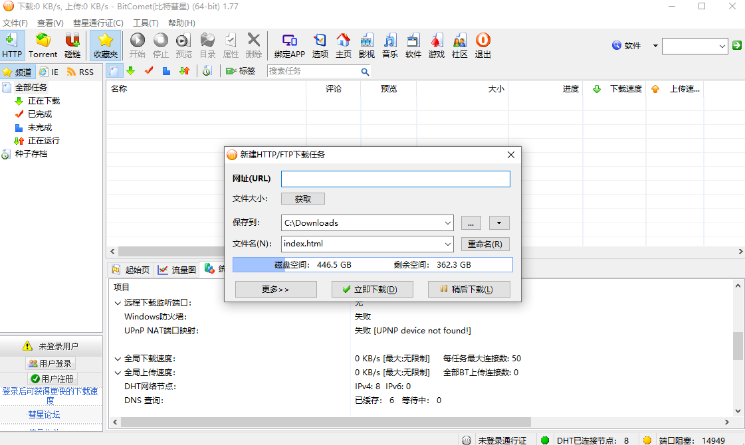Switch to the RSS tab
Screen dimensions: 745x445
[x=81, y=72]
